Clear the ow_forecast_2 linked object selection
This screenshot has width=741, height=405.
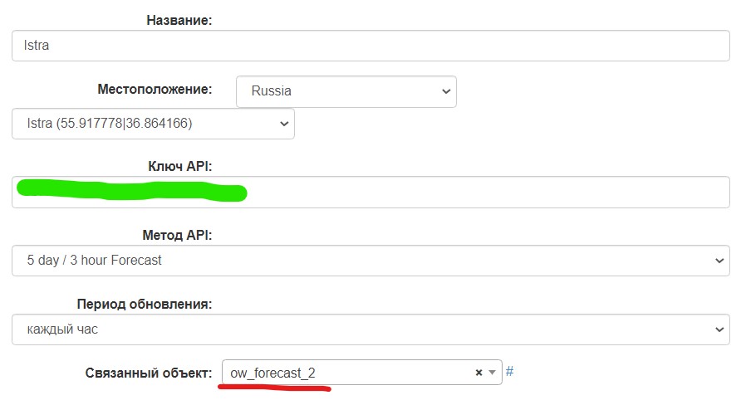pos(478,373)
